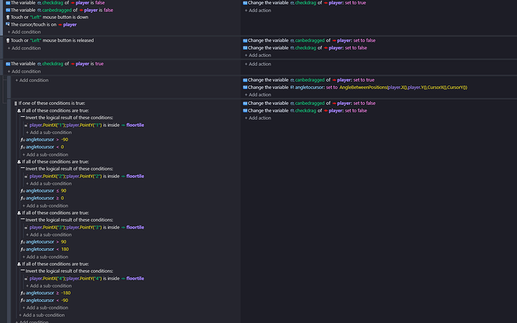
Task: Select 'The cursor/touch is on player' condition
Action: coord(41,25)
